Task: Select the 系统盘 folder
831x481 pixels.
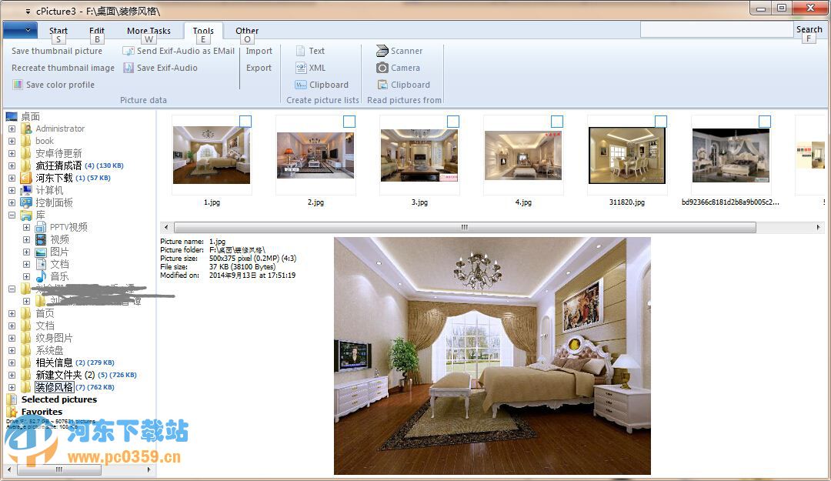Action: (49, 350)
